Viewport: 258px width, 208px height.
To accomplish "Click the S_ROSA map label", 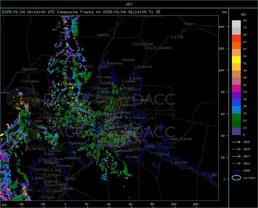I will 150,146.
